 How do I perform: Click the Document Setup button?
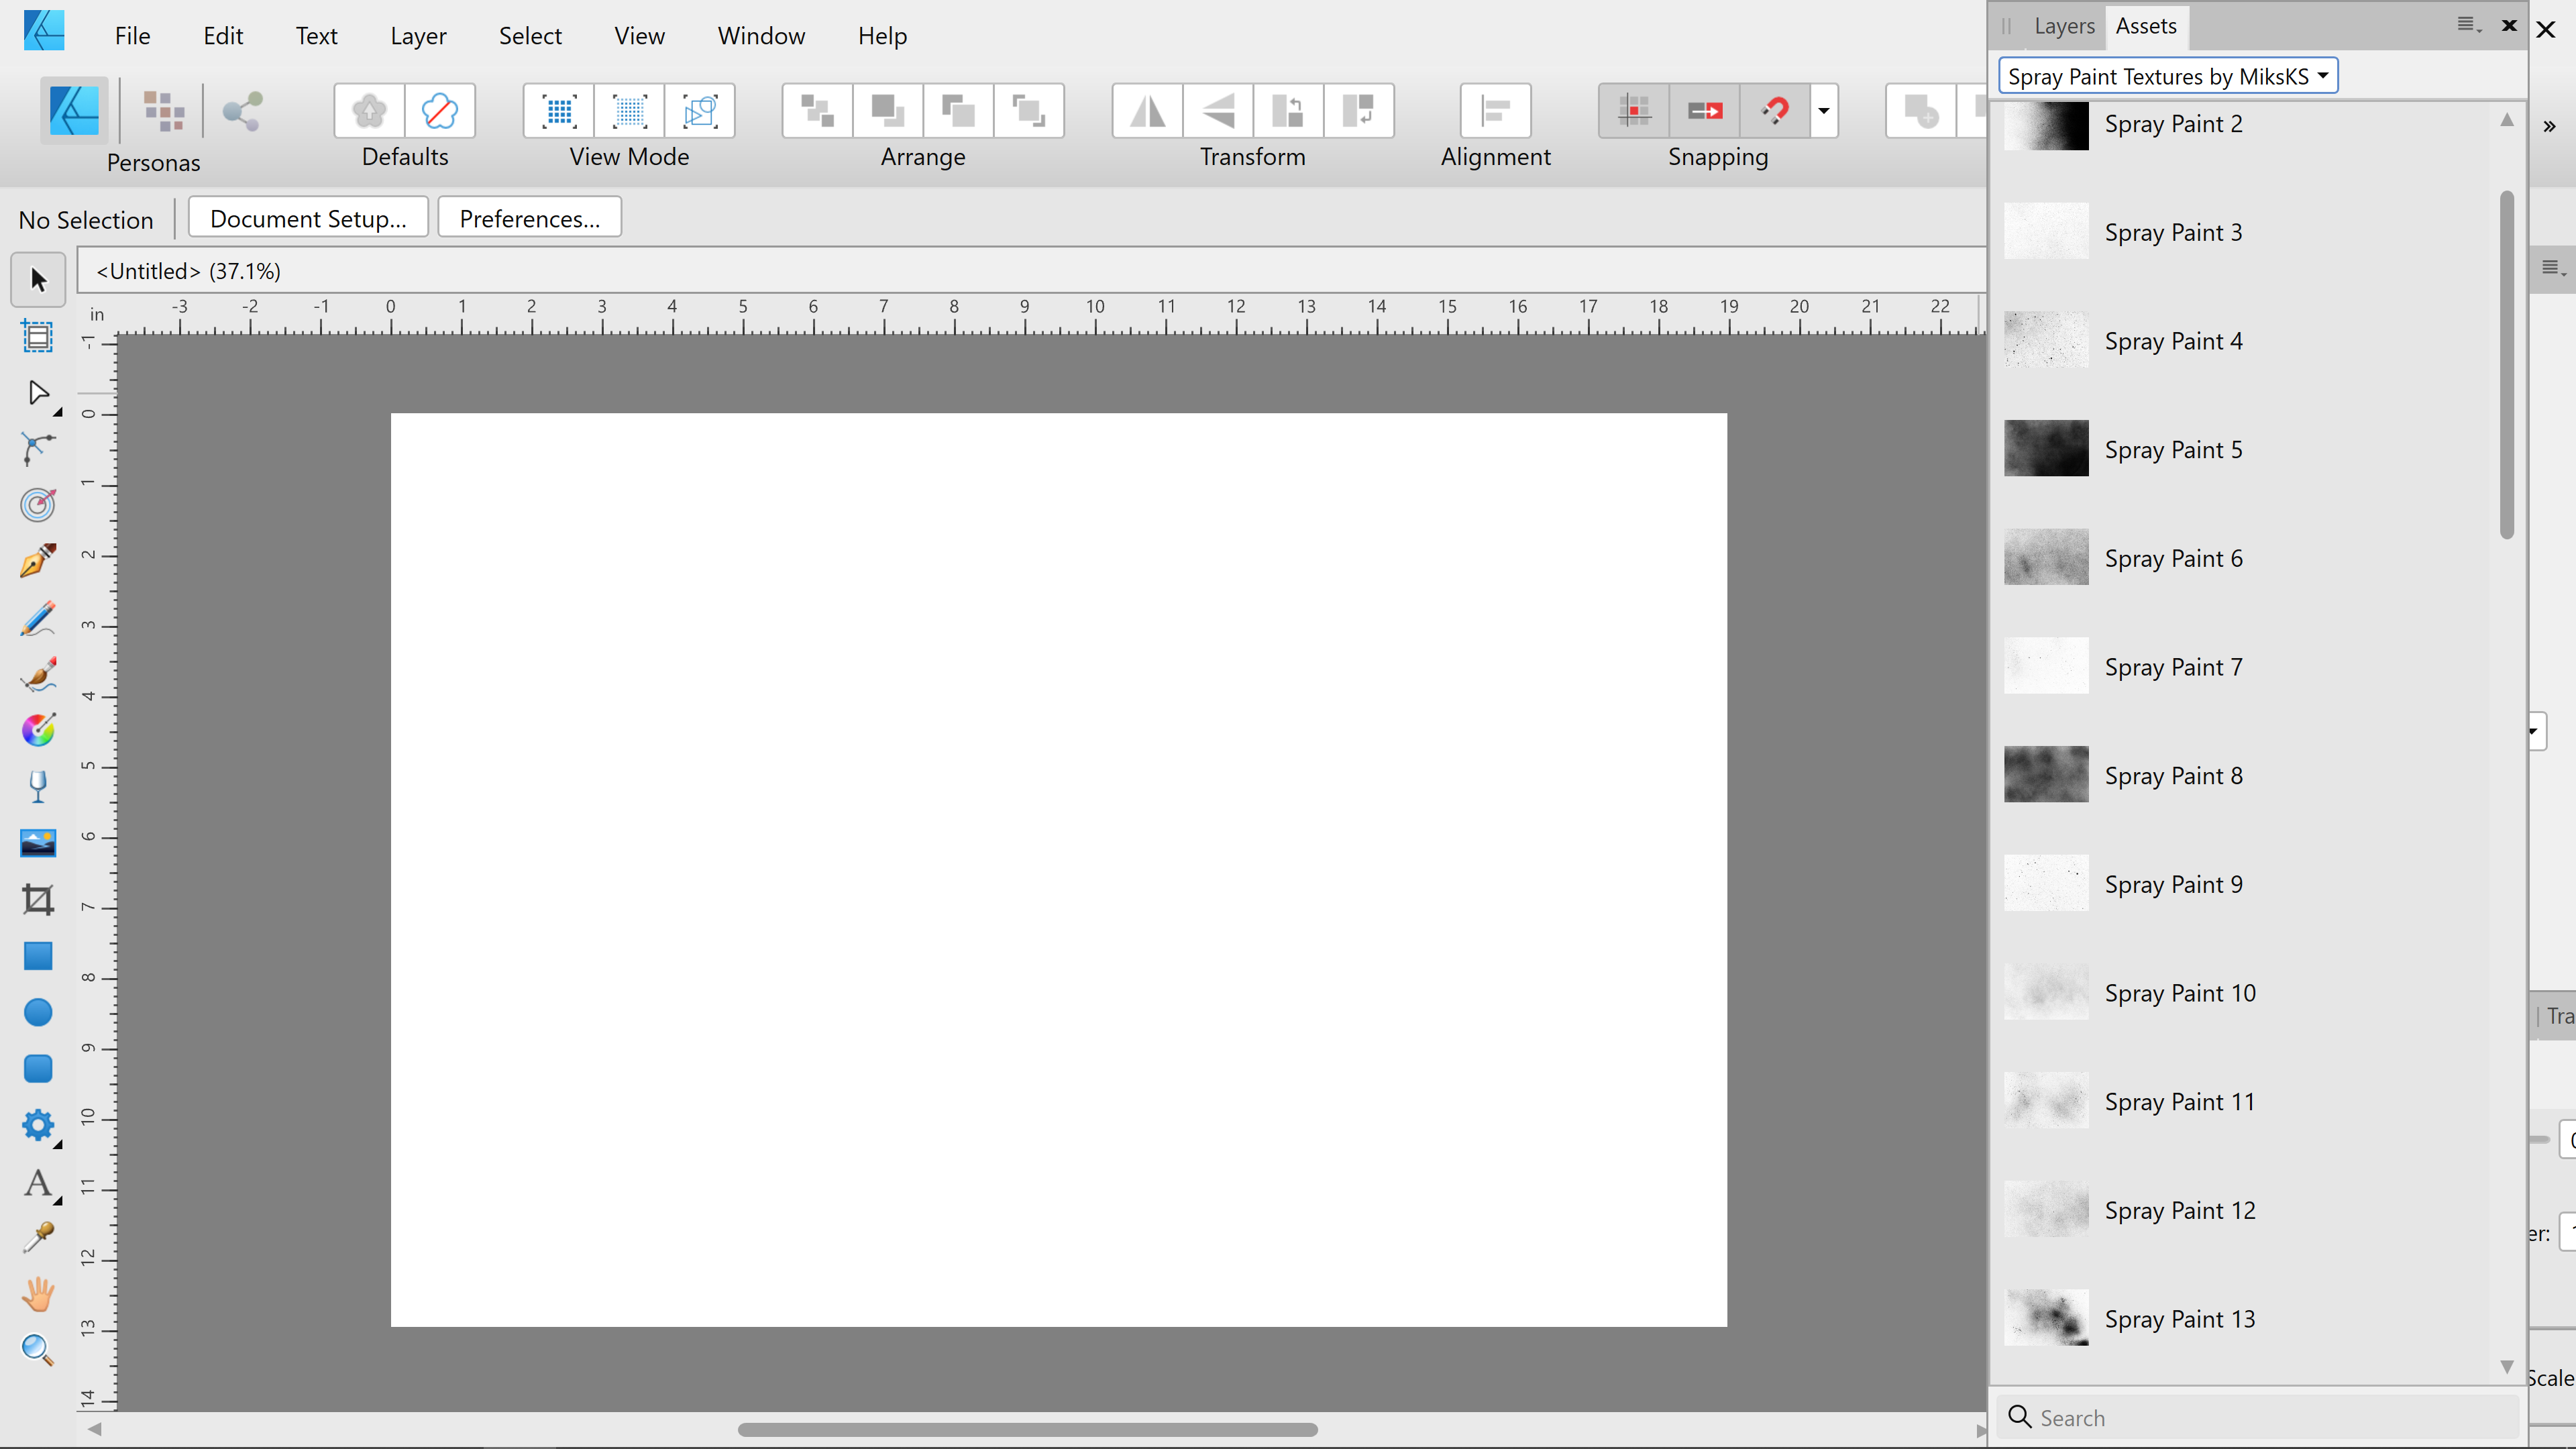(308, 218)
